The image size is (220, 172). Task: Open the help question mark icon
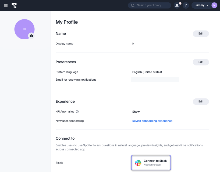186,5
